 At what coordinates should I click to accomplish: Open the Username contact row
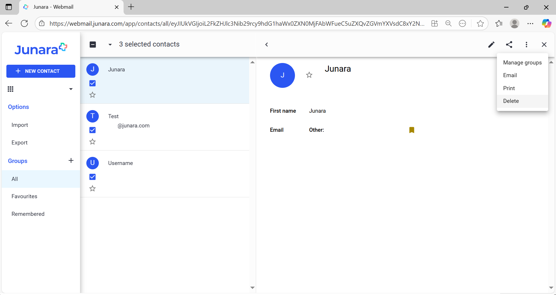165,174
